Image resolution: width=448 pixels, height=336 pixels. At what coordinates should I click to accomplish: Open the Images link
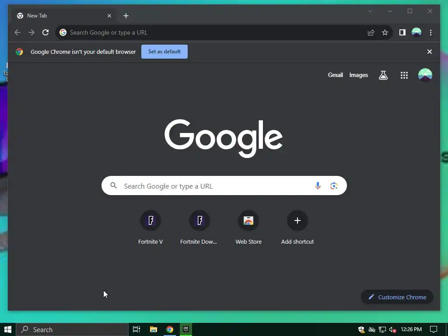(x=359, y=75)
